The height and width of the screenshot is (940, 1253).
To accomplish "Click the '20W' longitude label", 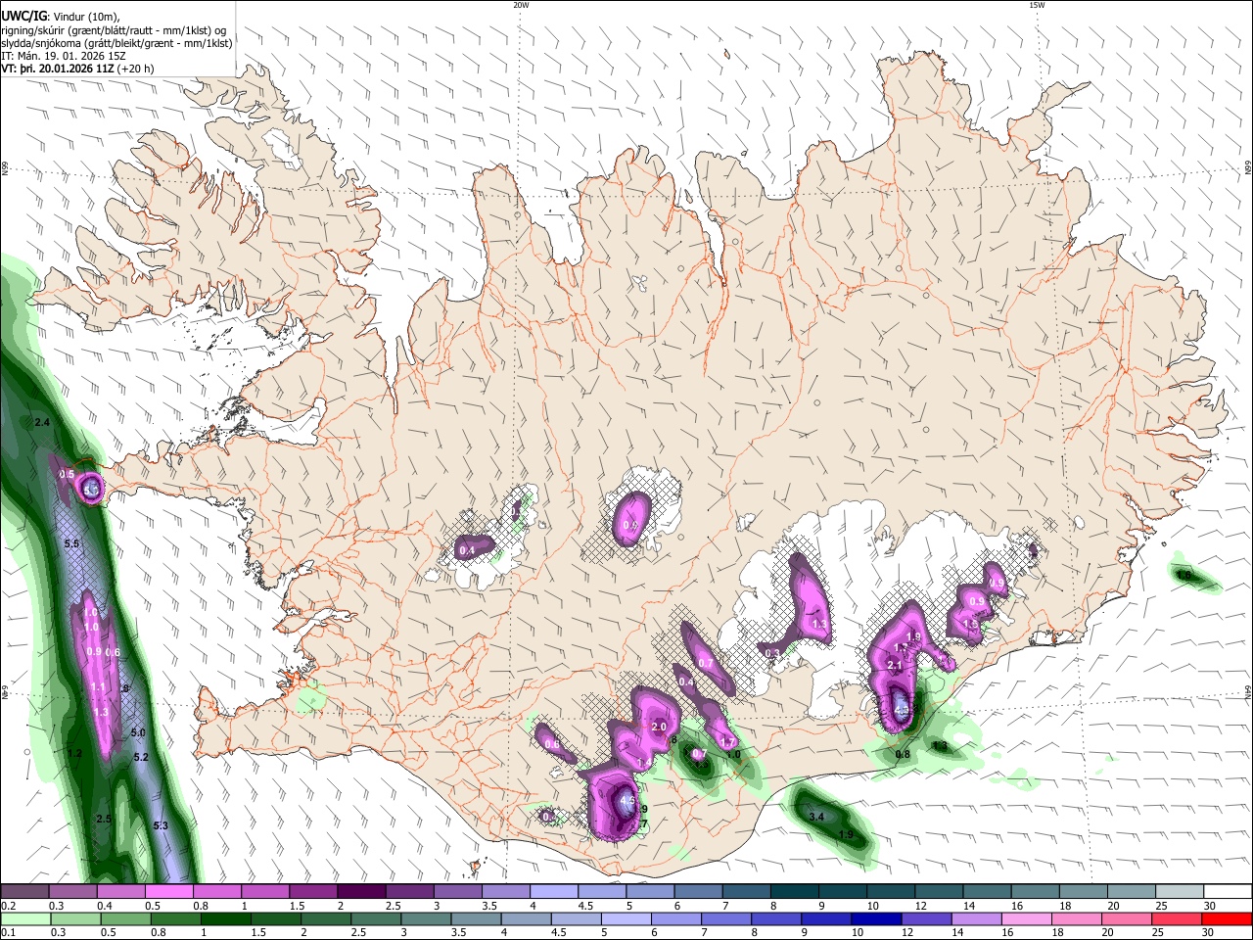I will point(521,5).
